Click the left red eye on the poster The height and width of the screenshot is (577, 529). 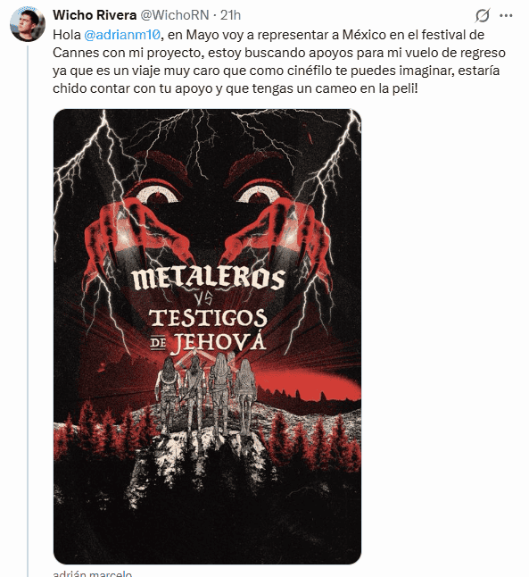tap(158, 193)
